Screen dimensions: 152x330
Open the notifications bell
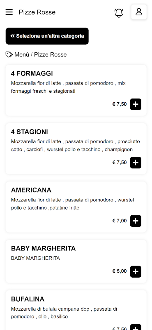[119, 13]
